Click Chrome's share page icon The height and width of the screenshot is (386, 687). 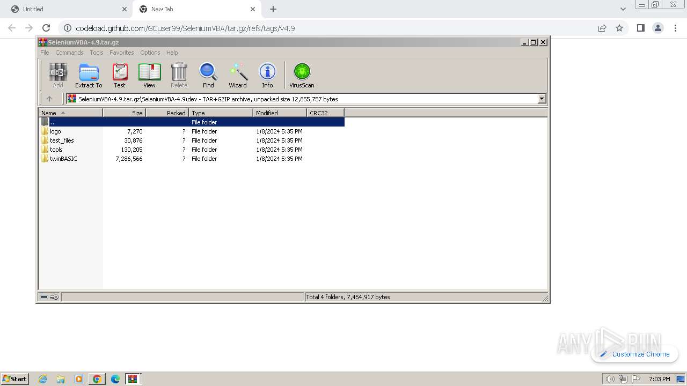[602, 28]
